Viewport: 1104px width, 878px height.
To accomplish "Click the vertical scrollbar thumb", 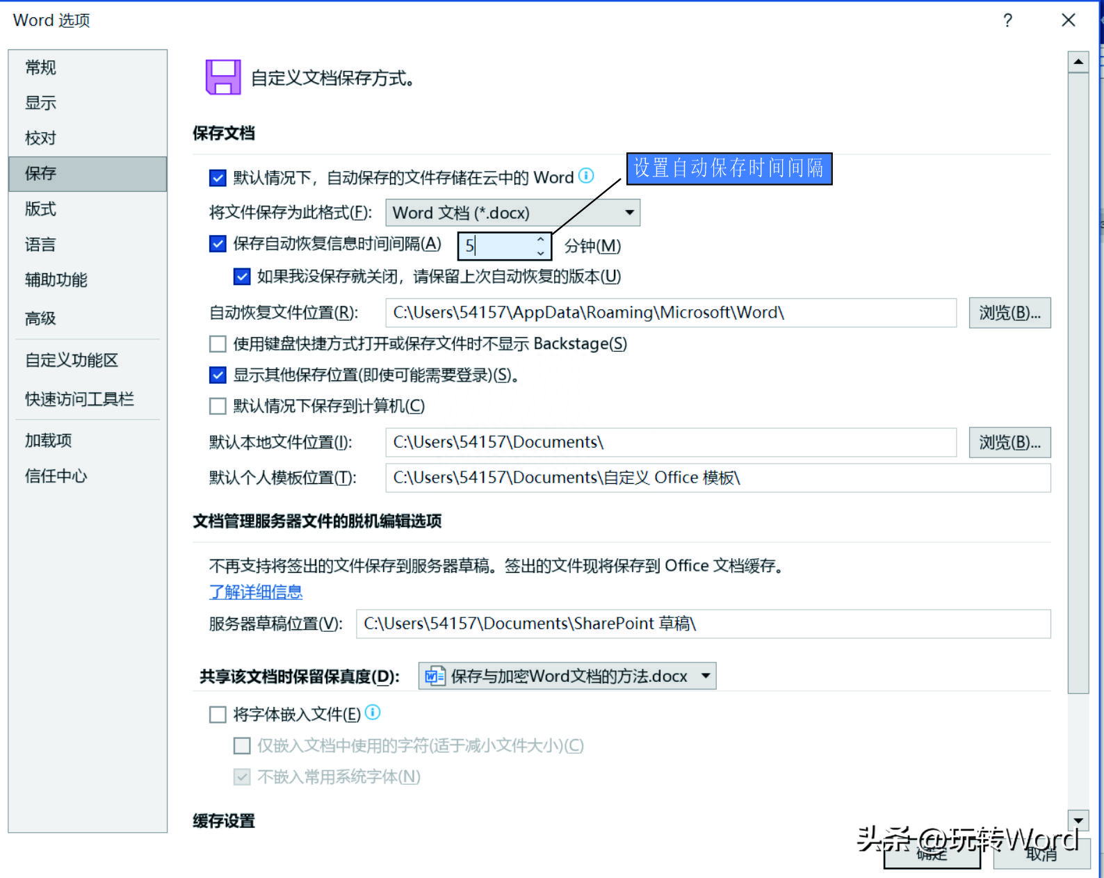I will tap(1078, 383).
